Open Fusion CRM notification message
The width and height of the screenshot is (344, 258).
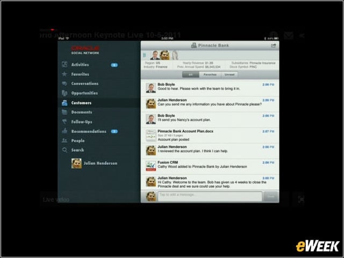pyautogui.click(x=210, y=166)
